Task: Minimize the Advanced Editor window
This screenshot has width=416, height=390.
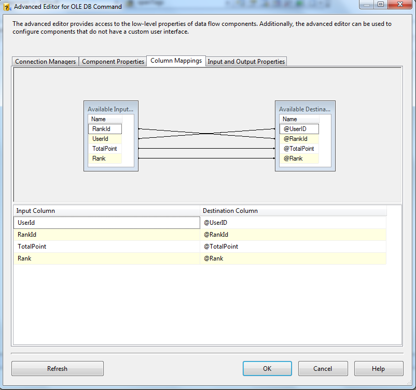Action: pyautogui.click(x=367, y=4)
